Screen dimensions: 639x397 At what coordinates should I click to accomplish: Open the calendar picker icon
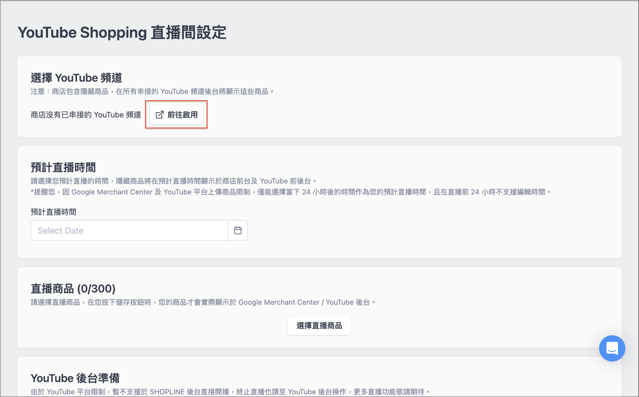click(238, 230)
